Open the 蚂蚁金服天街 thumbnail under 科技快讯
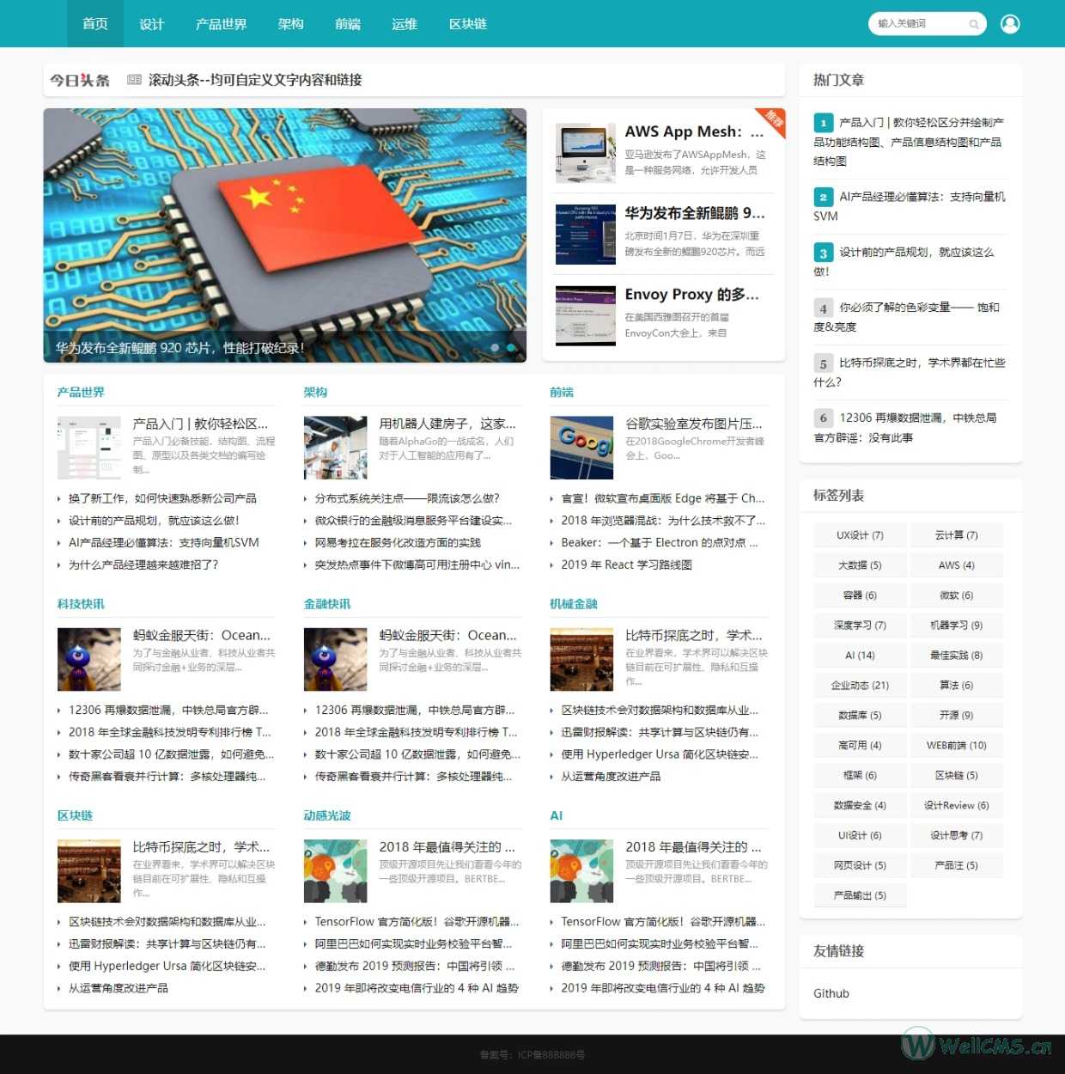 point(89,660)
